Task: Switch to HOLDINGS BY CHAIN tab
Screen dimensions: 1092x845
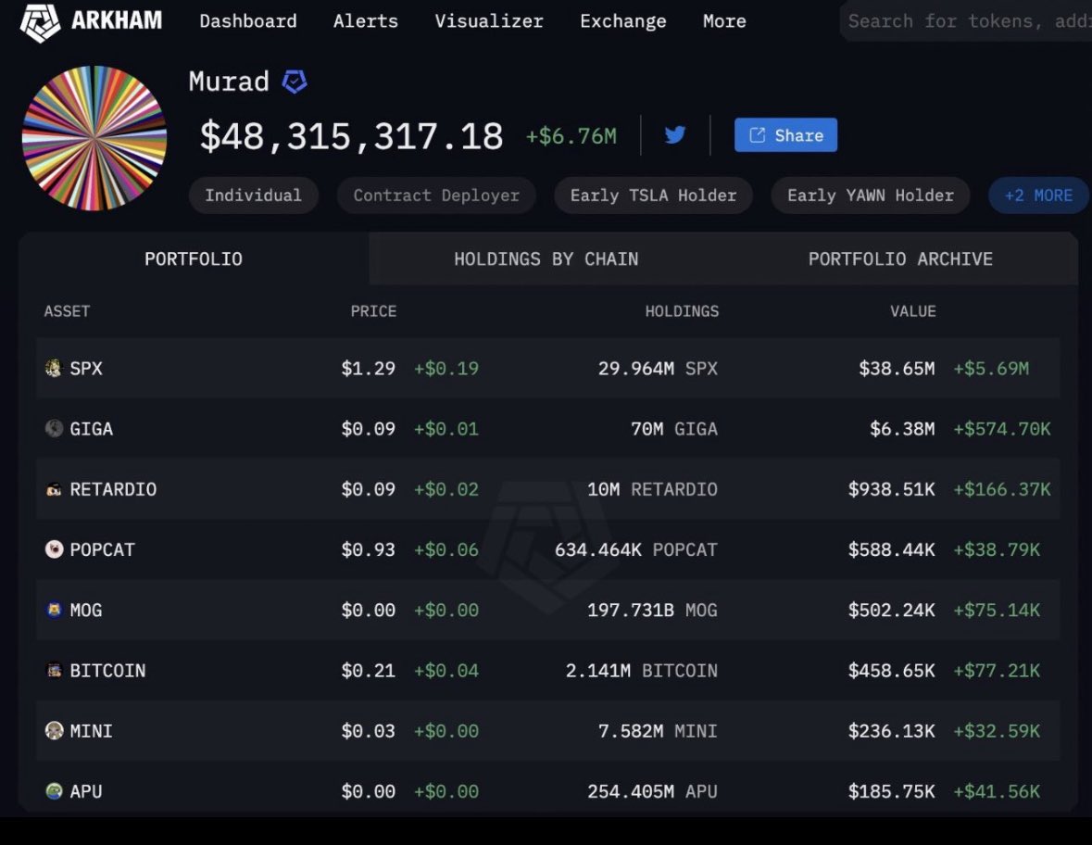Action: pos(546,259)
